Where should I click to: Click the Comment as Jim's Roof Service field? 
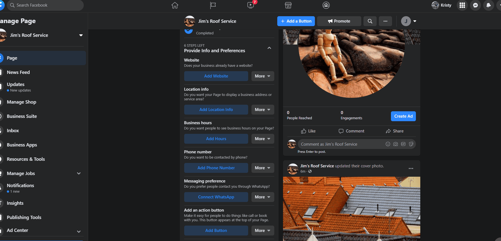(340, 144)
